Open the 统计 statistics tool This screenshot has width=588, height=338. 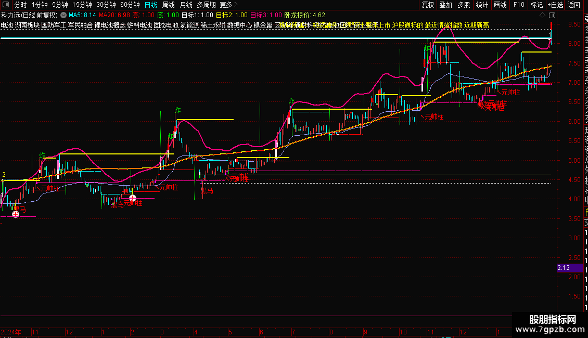482,5
